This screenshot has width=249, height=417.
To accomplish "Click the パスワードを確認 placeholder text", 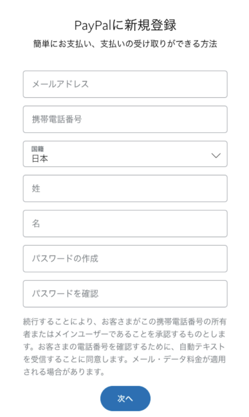I will pos(66,294).
